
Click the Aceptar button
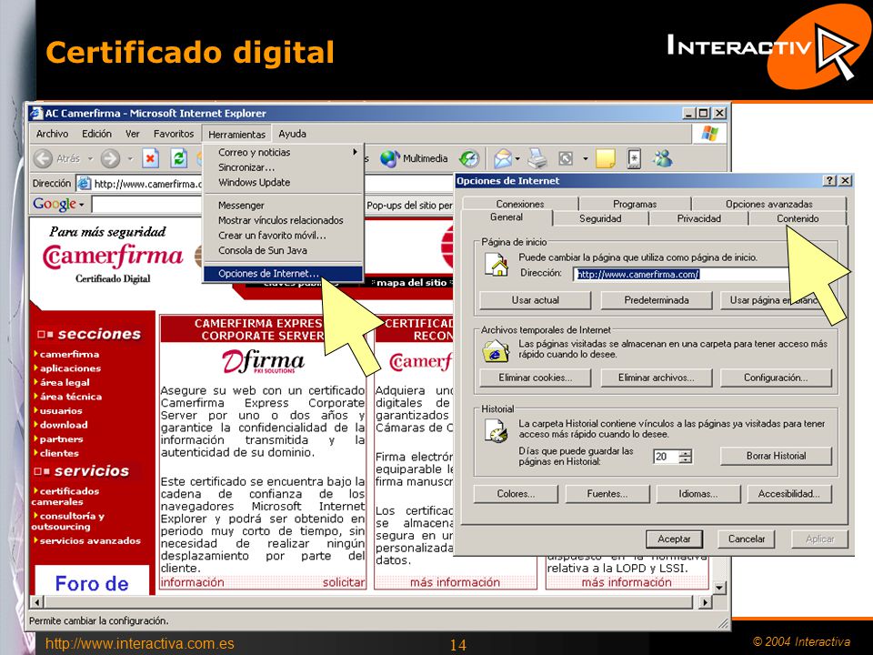pos(674,539)
